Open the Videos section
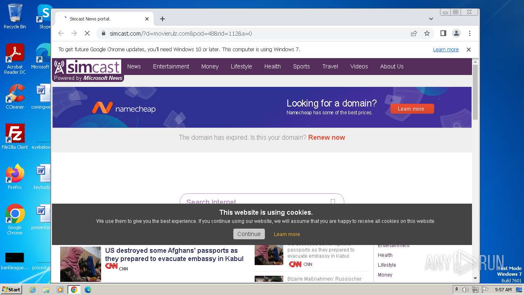The height and width of the screenshot is (295, 524). coord(359,66)
